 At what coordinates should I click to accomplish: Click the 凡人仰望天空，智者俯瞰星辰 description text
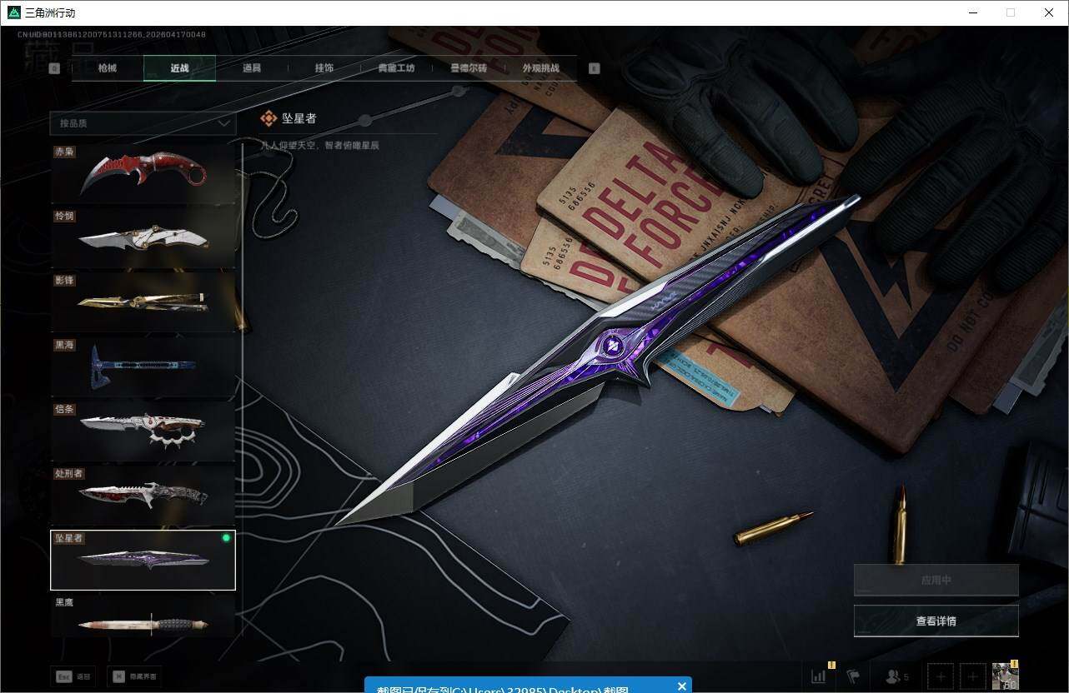[x=320, y=145]
